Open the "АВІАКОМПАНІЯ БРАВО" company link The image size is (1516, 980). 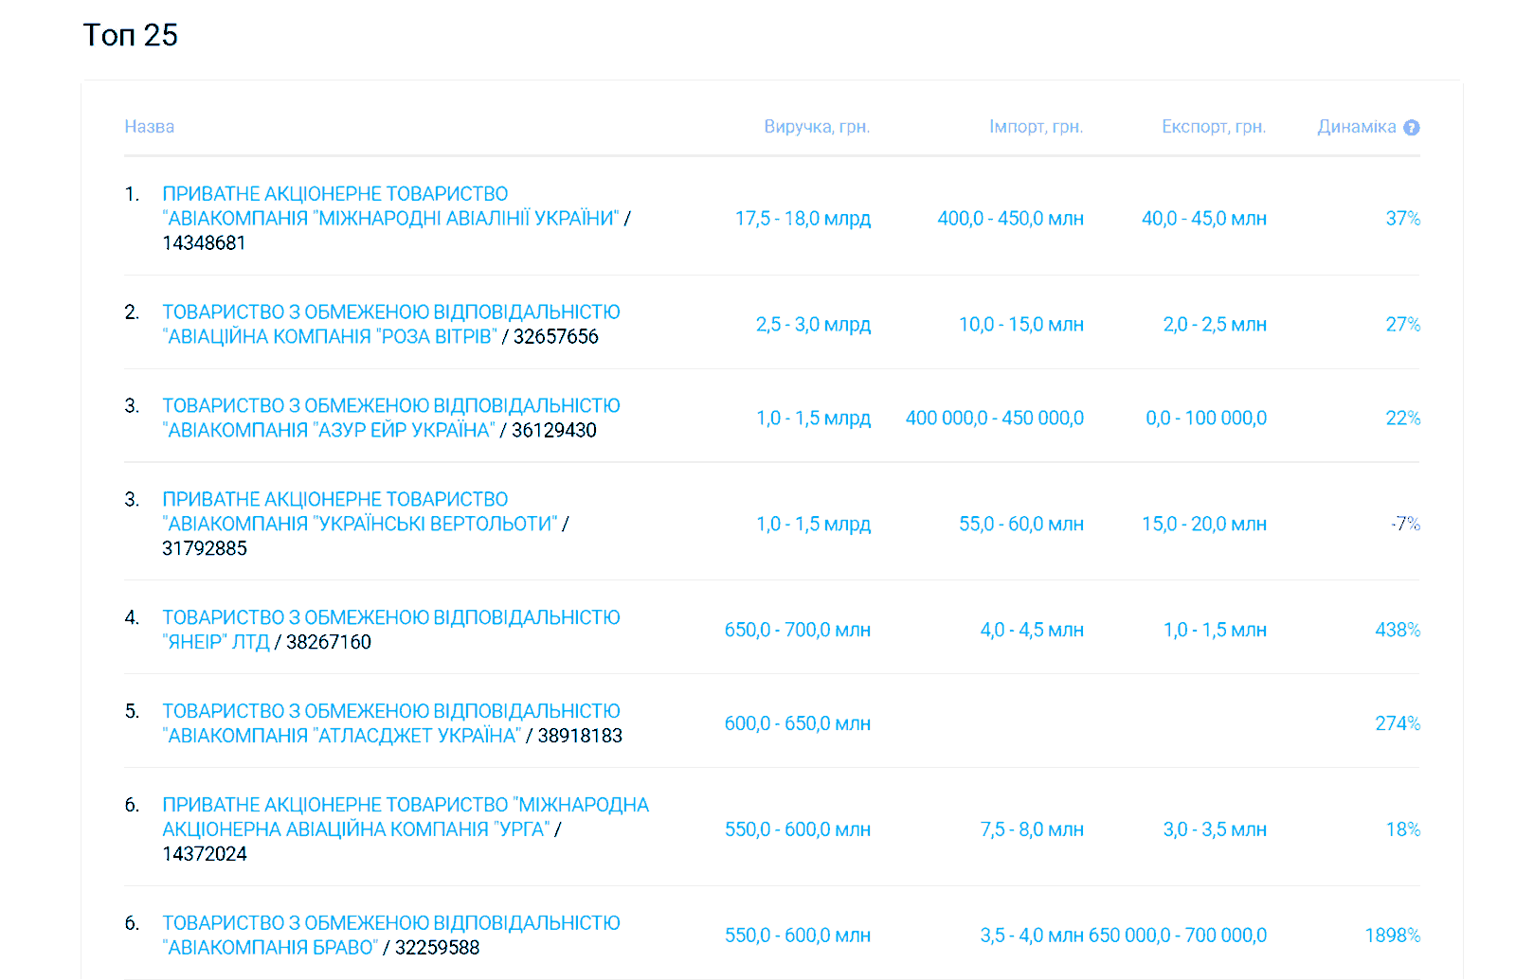pyautogui.click(x=391, y=935)
